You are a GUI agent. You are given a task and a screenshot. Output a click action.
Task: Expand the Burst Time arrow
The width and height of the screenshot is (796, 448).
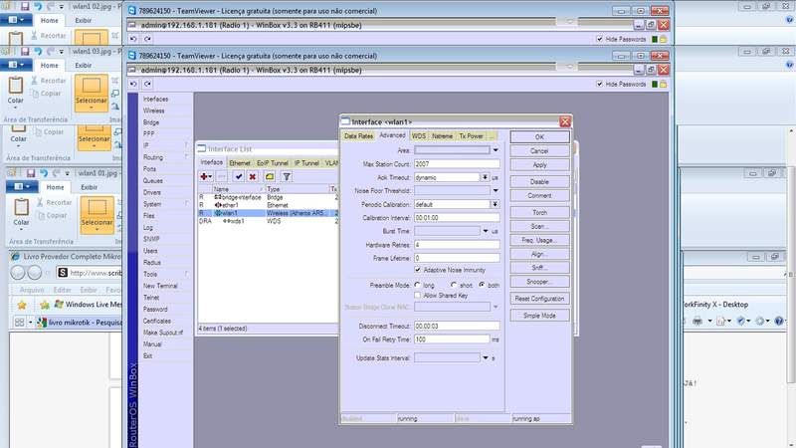(x=486, y=231)
